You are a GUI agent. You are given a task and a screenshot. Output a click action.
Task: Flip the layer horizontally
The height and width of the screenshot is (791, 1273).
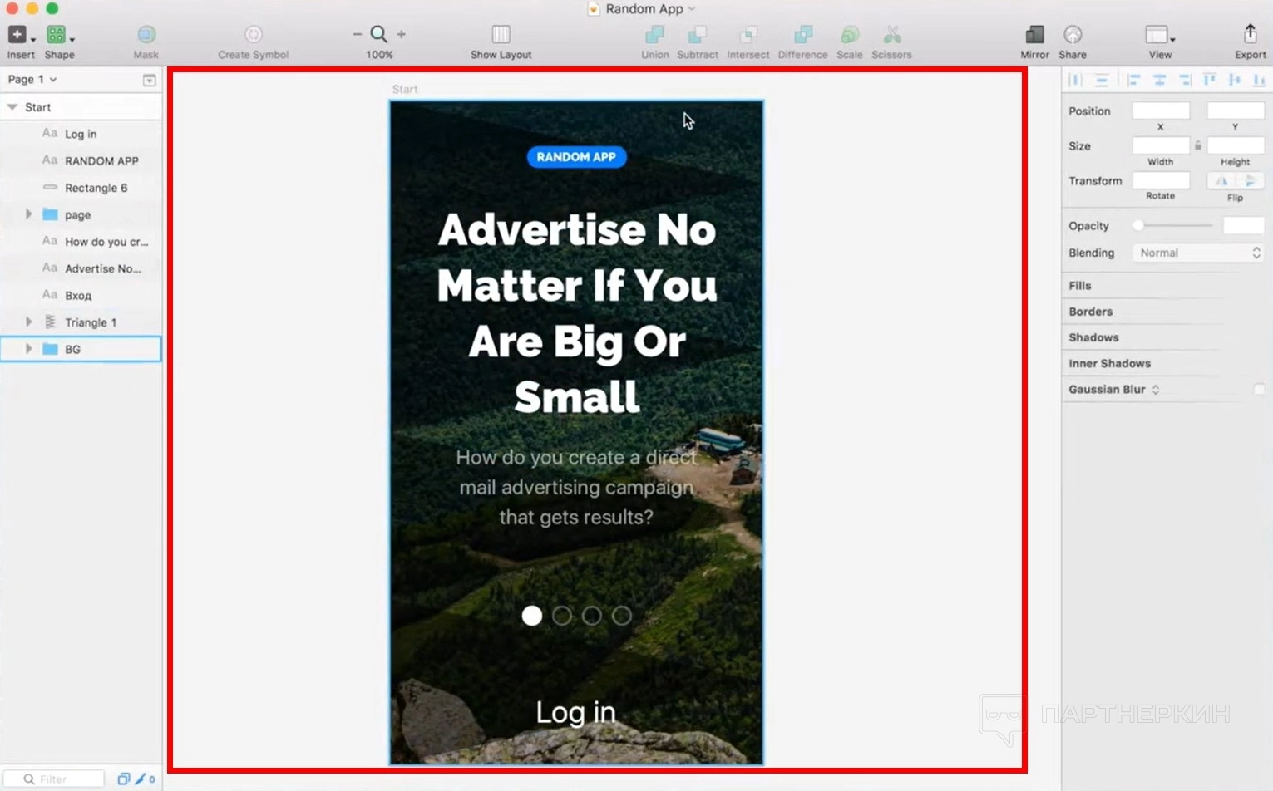(x=1221, y=180)
